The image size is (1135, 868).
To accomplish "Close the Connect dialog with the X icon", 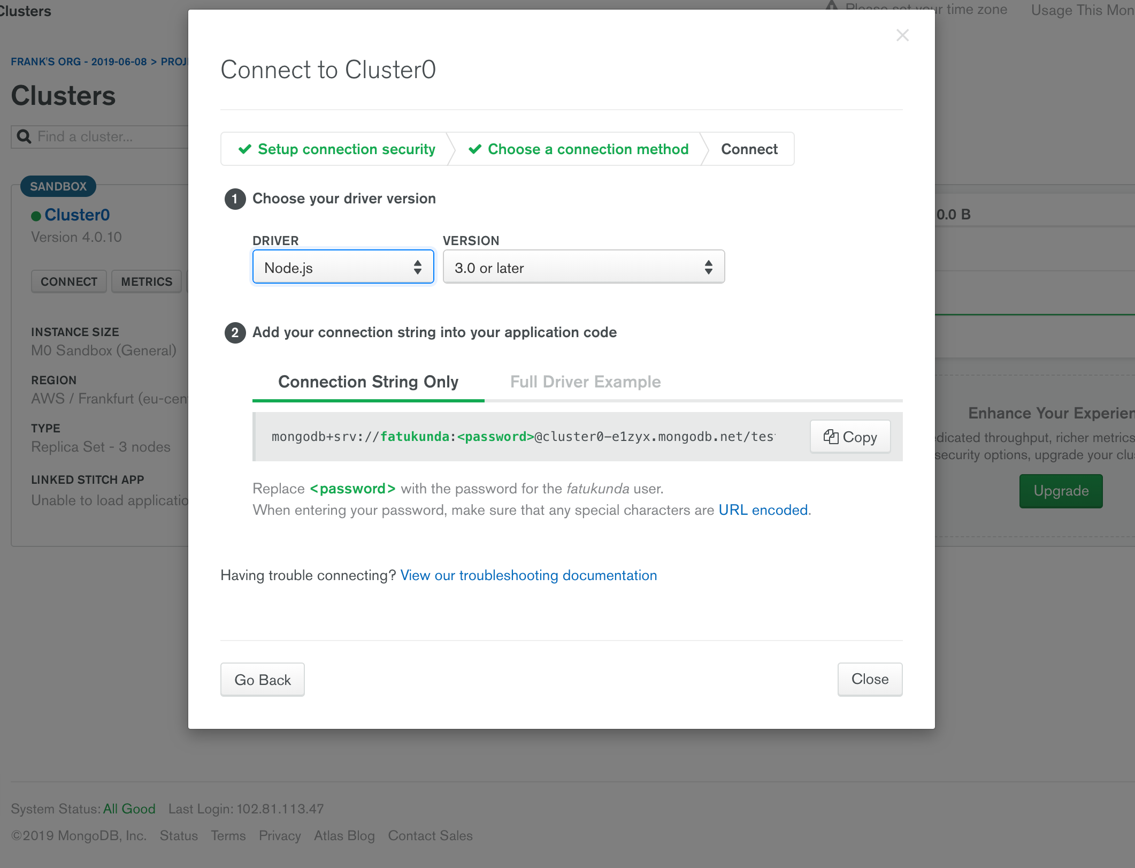I will (x=902, y=35).
